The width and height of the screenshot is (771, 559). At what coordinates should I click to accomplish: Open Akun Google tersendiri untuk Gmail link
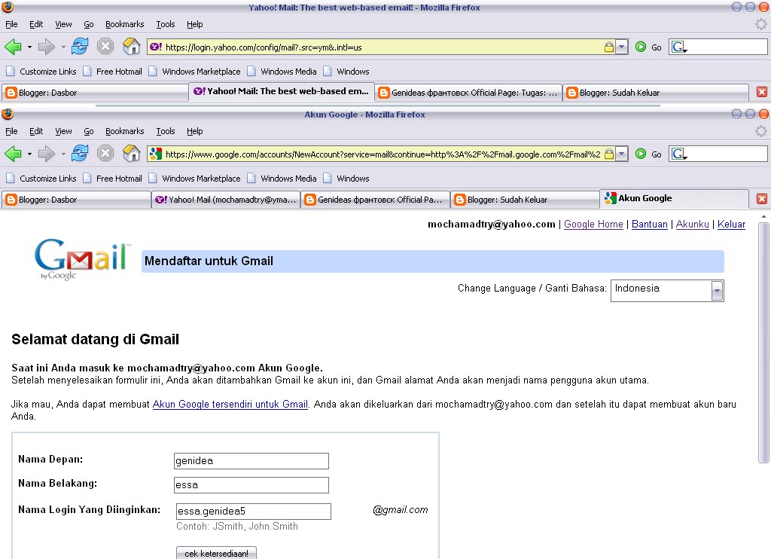[230, 404]
